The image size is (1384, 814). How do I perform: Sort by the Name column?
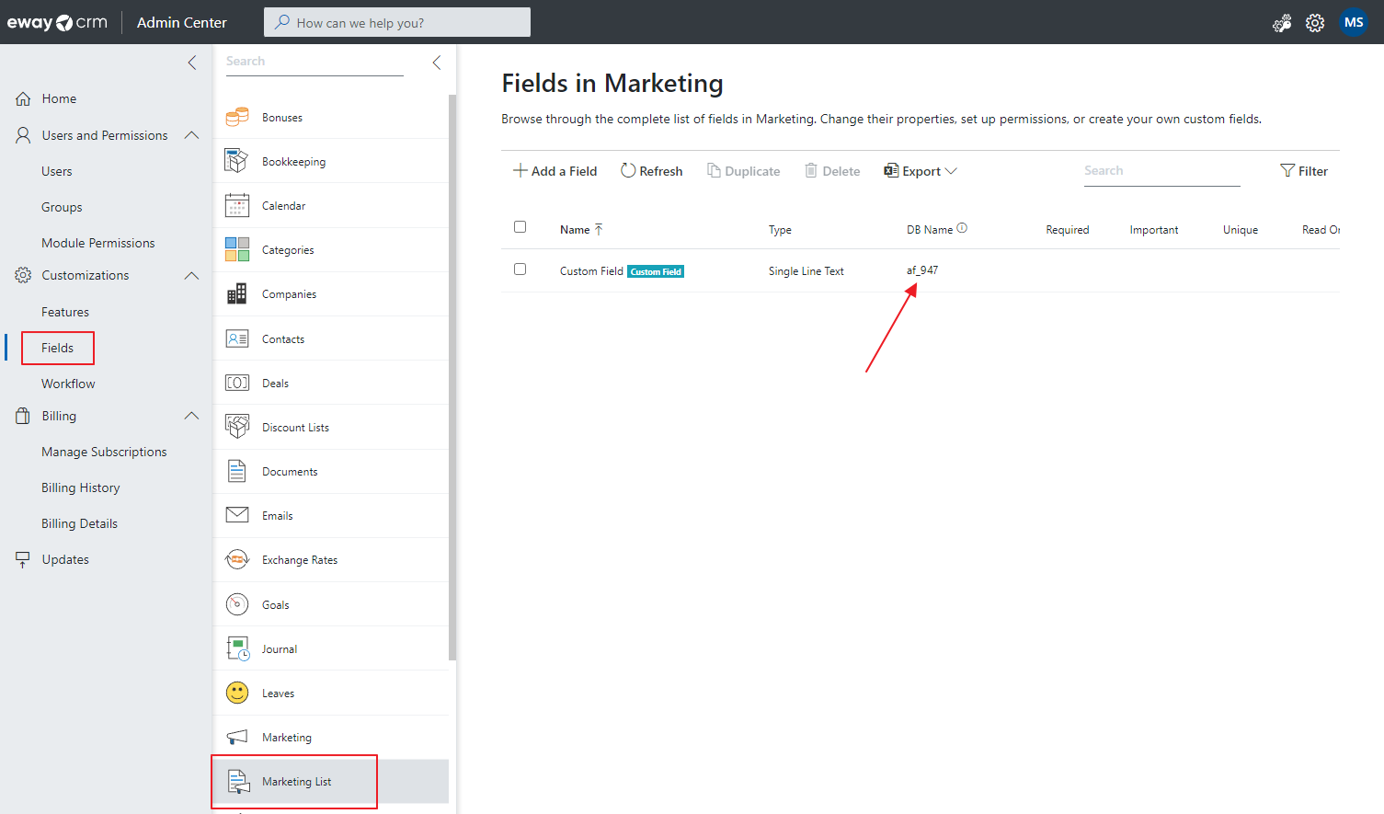point(581,230)
